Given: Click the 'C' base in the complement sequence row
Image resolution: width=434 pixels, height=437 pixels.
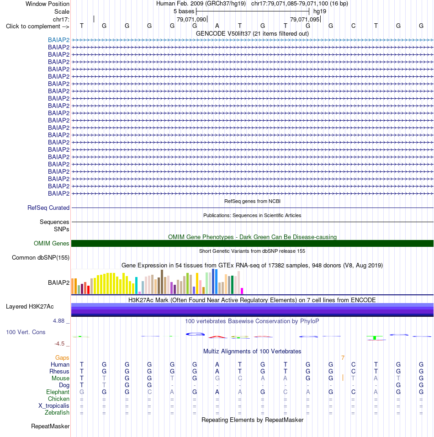Looking at the screenshot, I should tap(353, 26).
